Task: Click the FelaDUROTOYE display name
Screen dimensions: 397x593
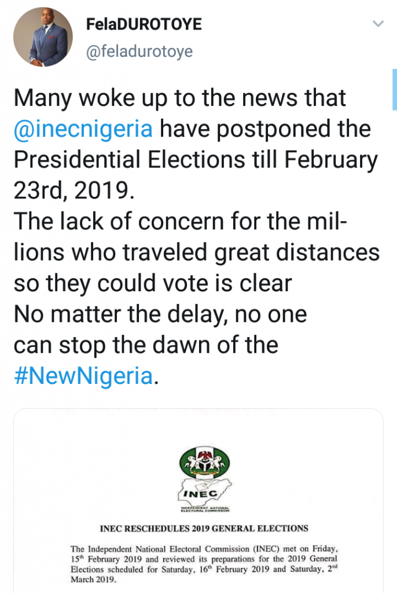Action: tap(144, 24)
